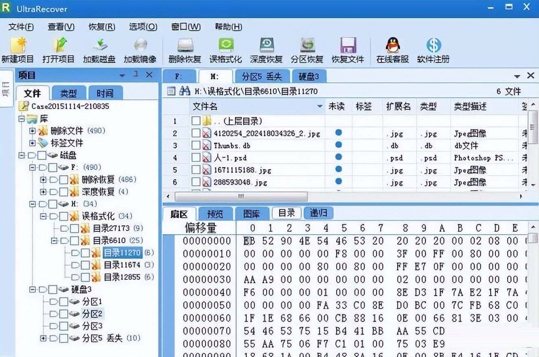
Task: Click the UltraRecover logo in the title bar
Action: pos(6,7)
